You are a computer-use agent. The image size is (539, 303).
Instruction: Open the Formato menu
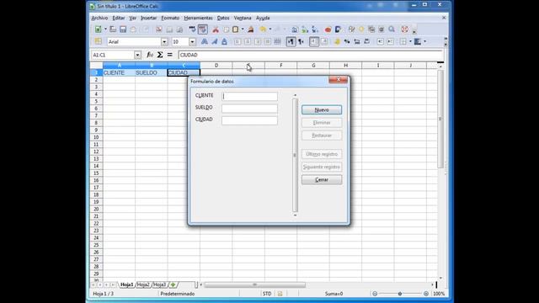pyautogui.click(x=170, y=18)
